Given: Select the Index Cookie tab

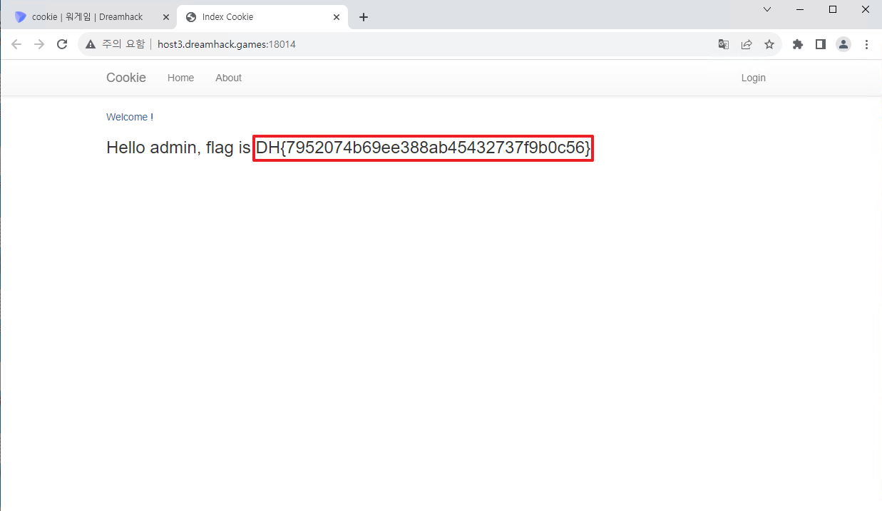Looking at the screenshot, I should point(262,17).
